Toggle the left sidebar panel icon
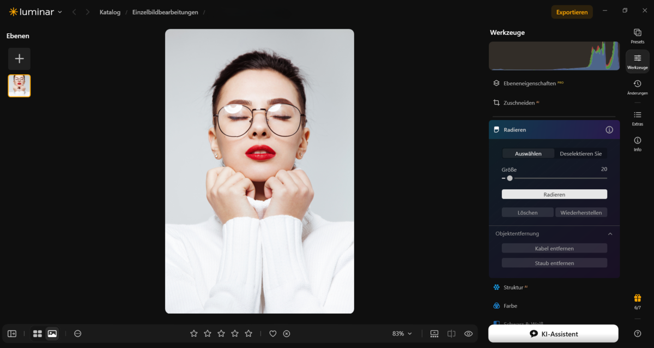Screen dimensions: 654x348 [x=12, y=333]
